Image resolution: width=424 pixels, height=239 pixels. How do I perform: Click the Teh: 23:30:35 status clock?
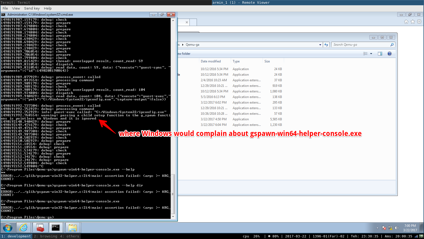tap(365, 236)
